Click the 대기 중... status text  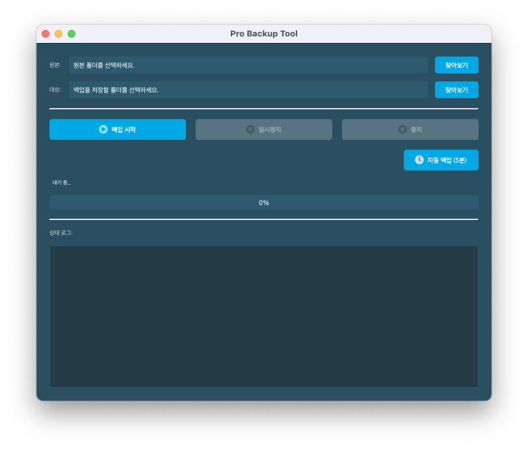[62, 183]
